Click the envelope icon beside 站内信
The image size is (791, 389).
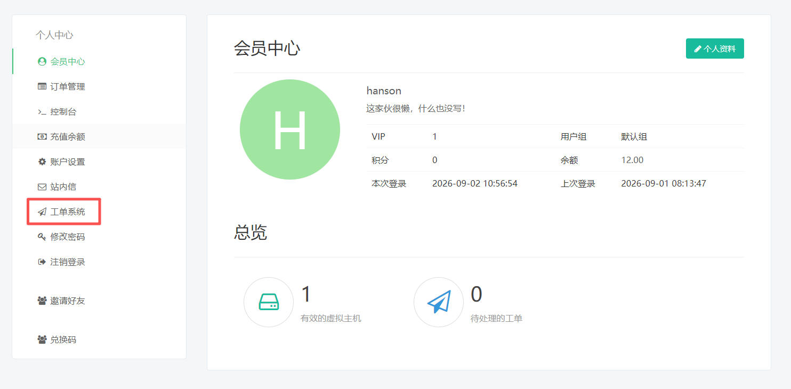click(42, 187)
